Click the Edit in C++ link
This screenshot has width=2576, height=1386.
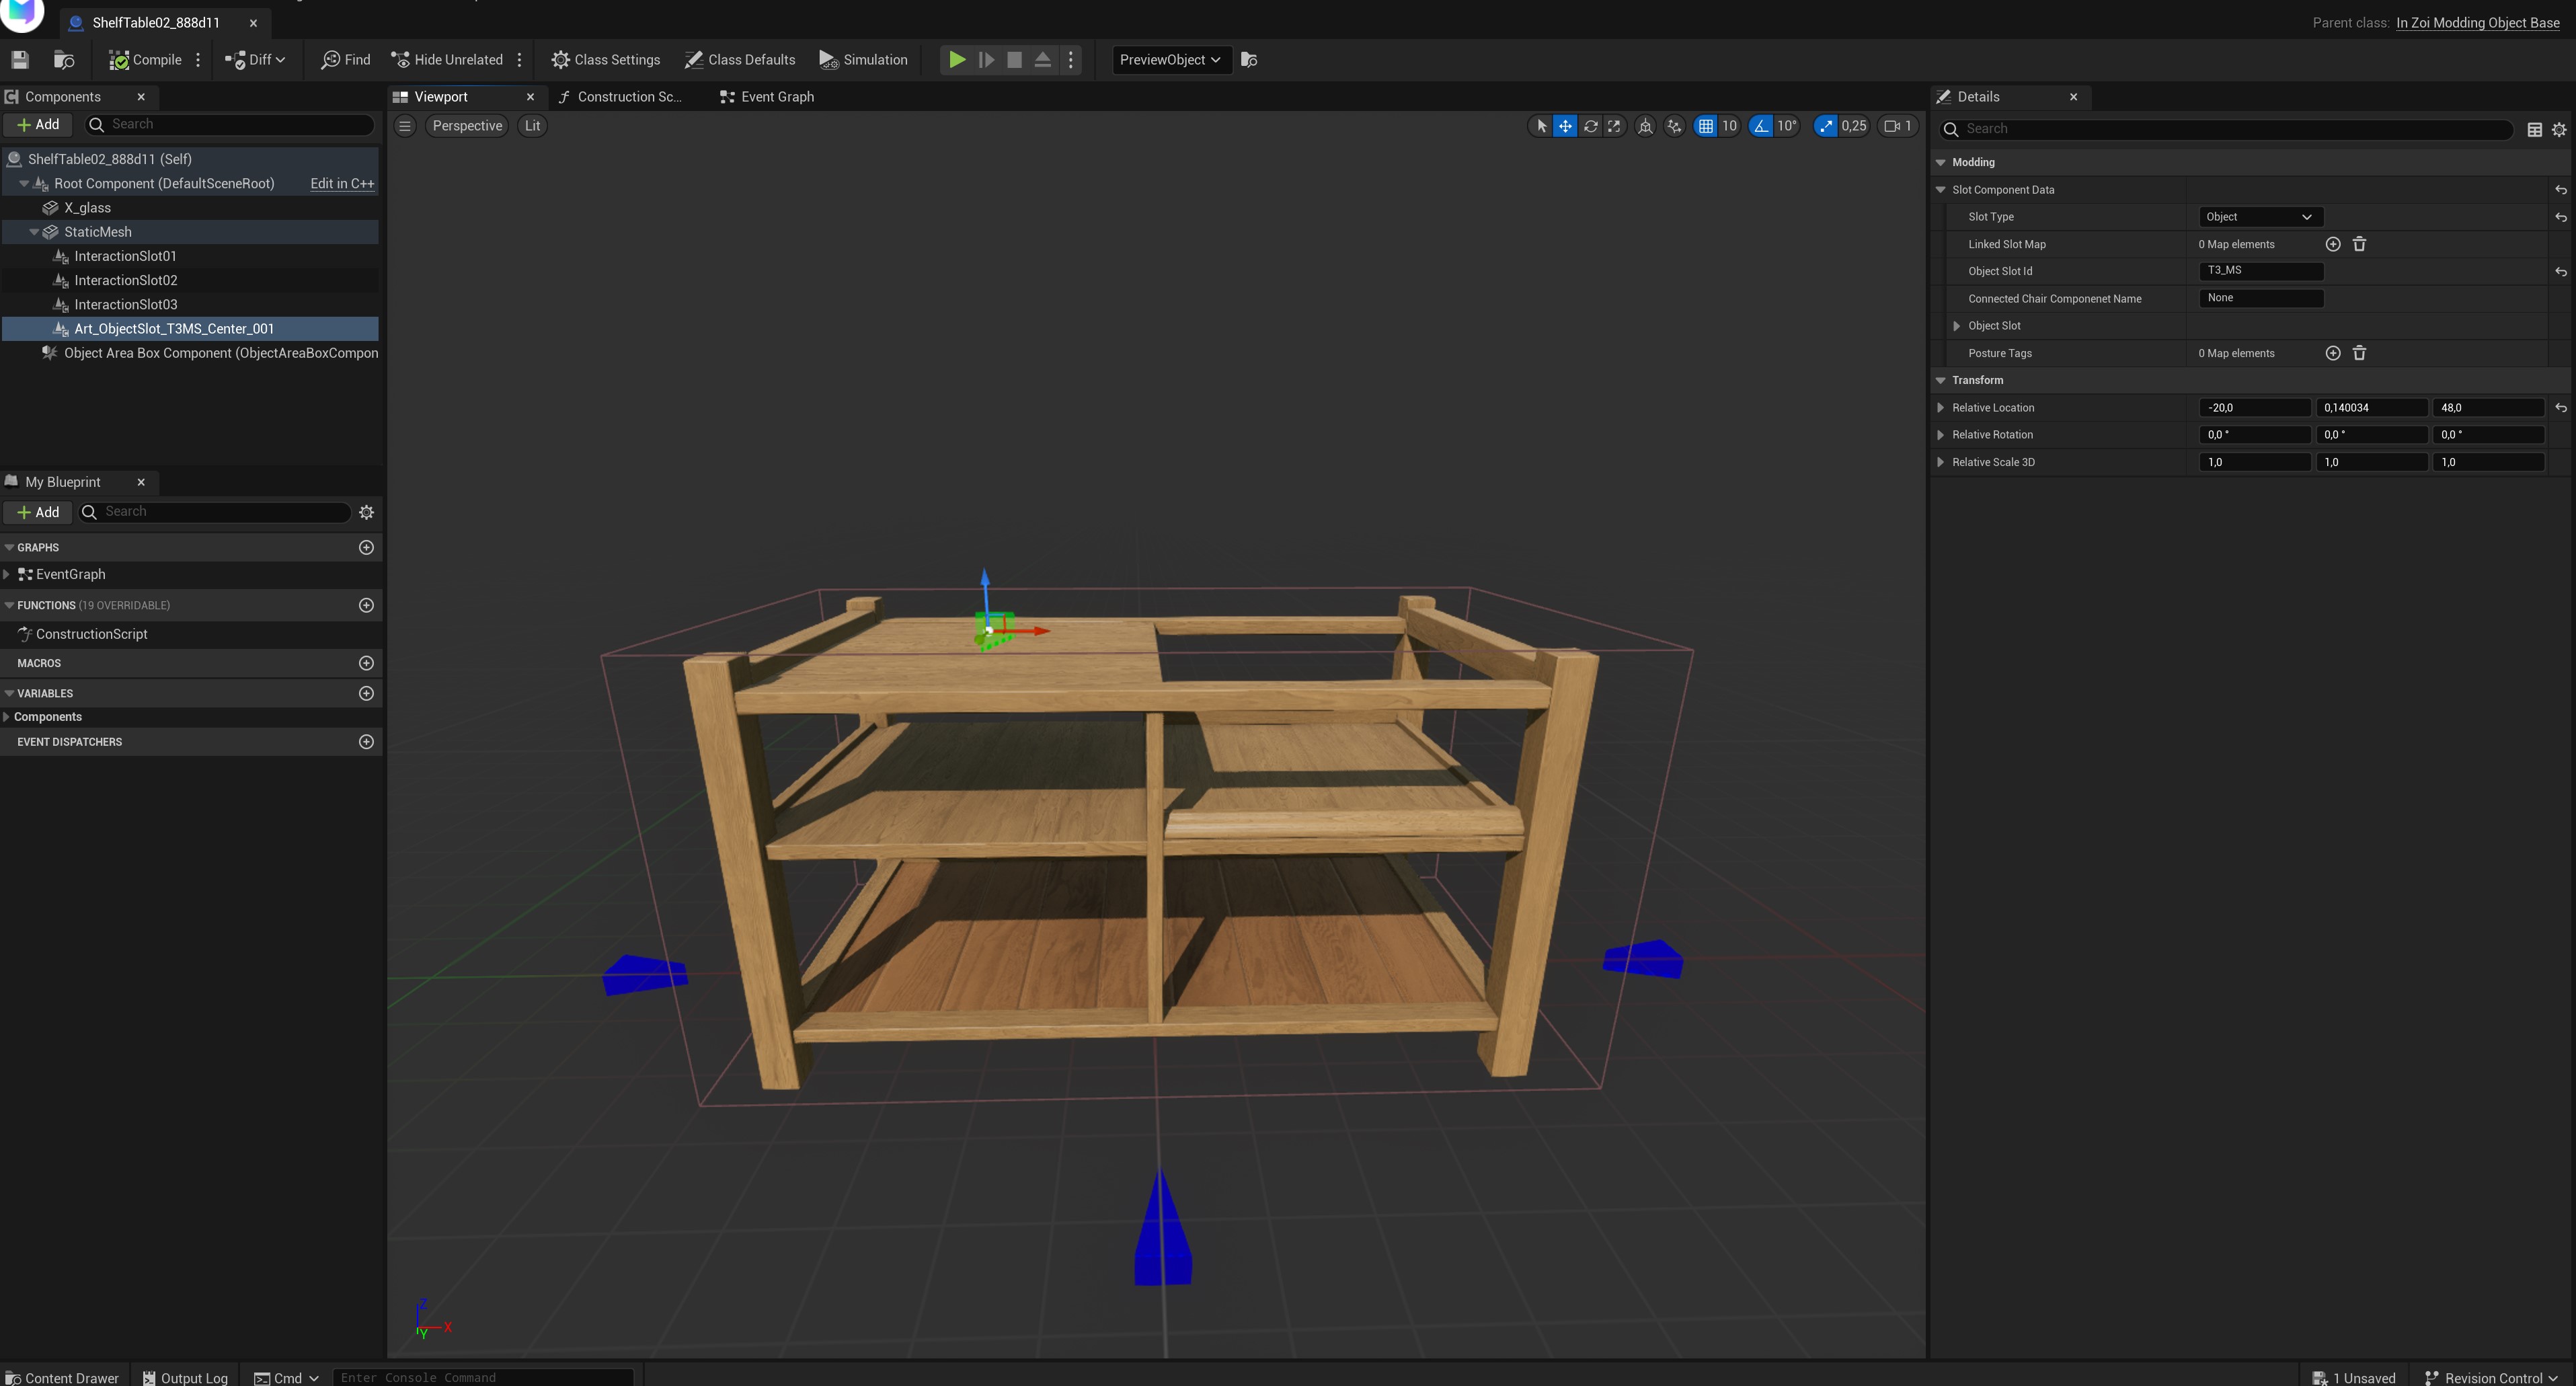point(342,184)
